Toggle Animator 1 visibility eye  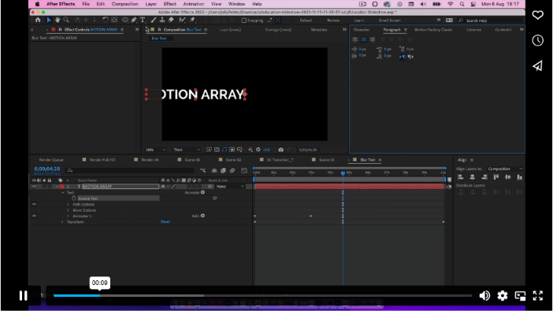(x=34, y=216)
